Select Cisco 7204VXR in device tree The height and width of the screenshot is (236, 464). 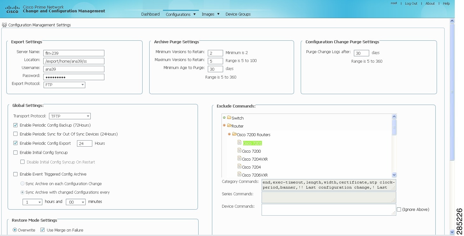pyautogui.click(x=255, y=159)
